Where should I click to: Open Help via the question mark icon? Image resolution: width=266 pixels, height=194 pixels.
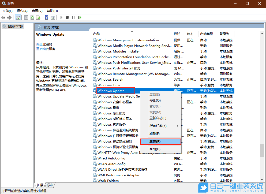[x=47, y=17]
